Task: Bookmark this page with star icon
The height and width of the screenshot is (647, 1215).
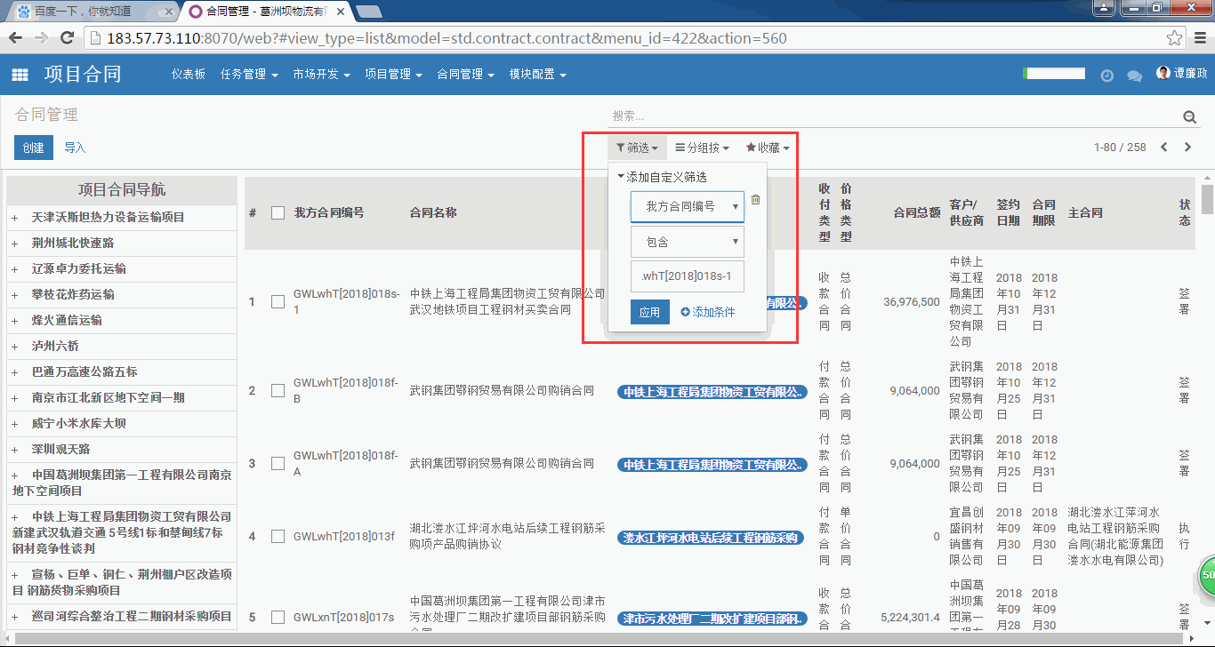Action: [1174, 39]
